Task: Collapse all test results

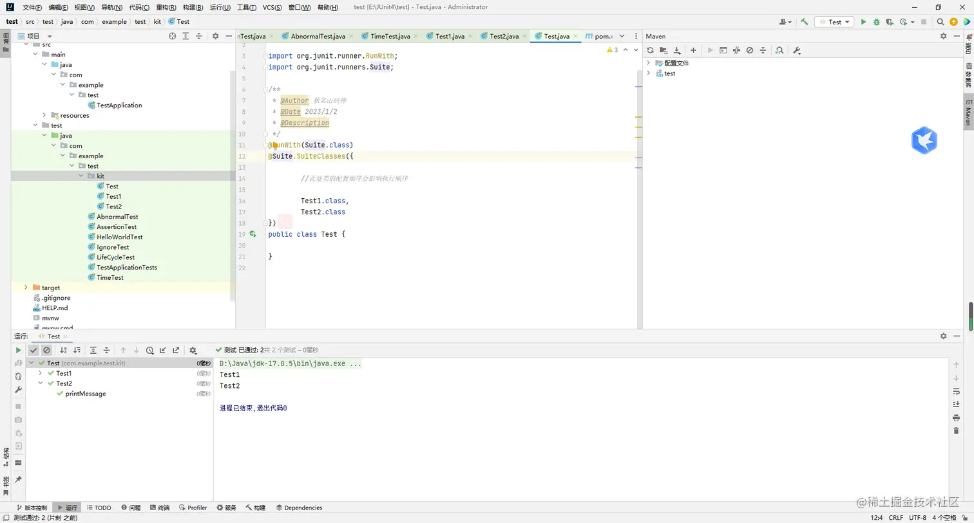Action: pyautogui.click(x=106, y=351)
